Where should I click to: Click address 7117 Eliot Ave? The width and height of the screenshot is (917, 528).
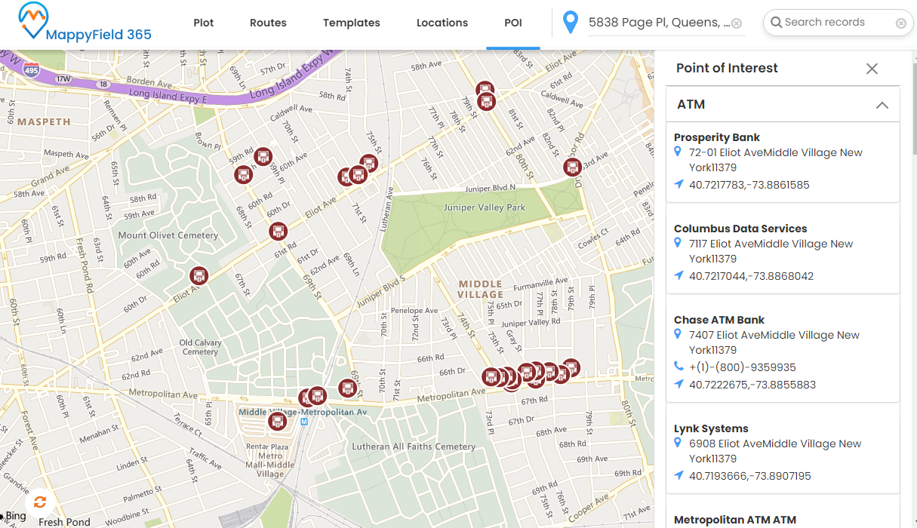click(771, 251)
